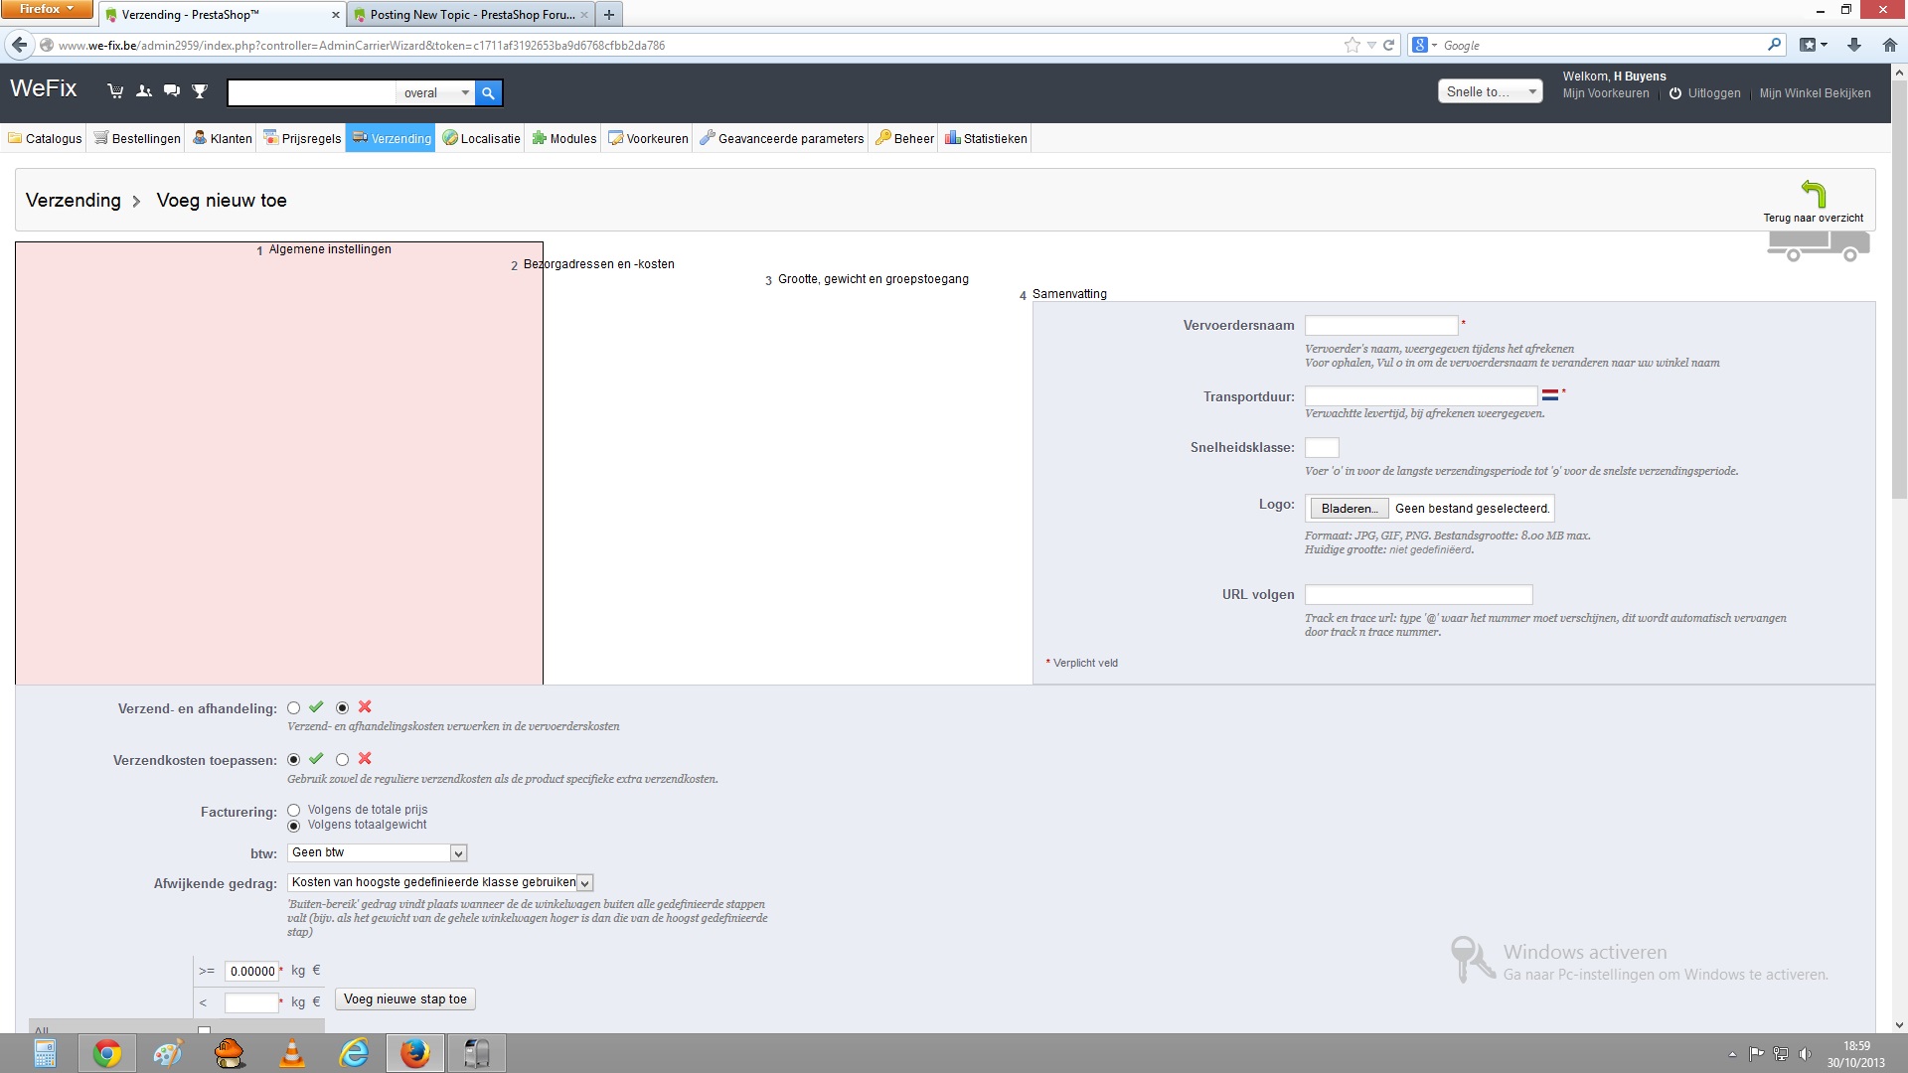Click Voeg nieuwe stap toe button

click(x=404, y=999)
